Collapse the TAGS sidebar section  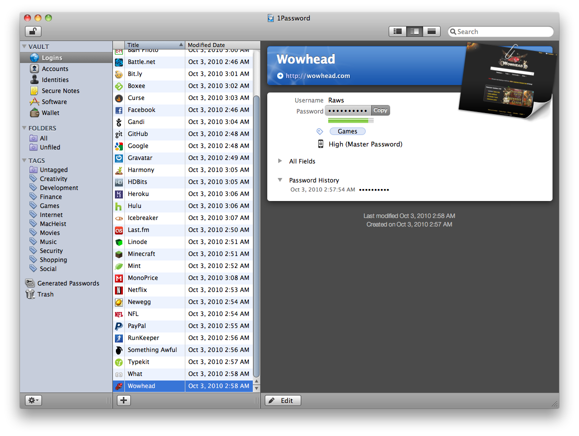[x=24, y=161]
